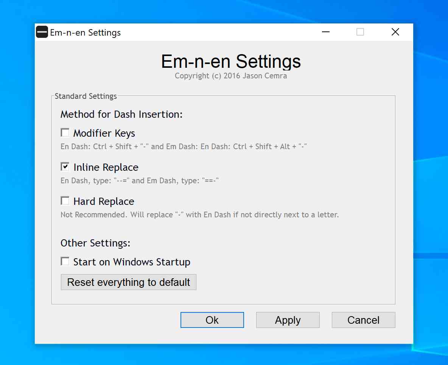Click the 'Other Settings:' heading
The width and height of the screenshot is (448, 365).
(95, 243)
